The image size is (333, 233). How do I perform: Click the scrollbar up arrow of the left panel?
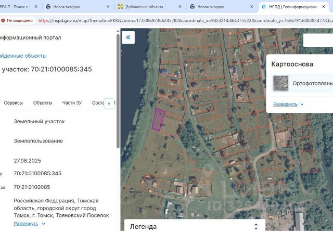[x=118, y=31]
